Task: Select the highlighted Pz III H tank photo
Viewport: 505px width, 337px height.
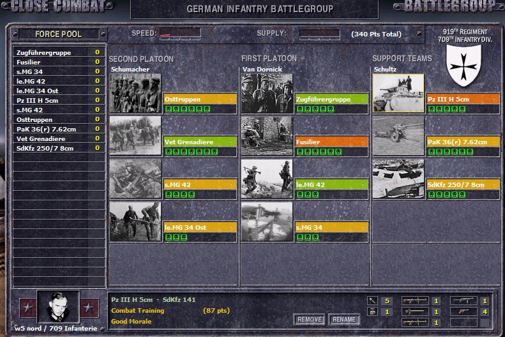Action: click(x=398, y=93)
